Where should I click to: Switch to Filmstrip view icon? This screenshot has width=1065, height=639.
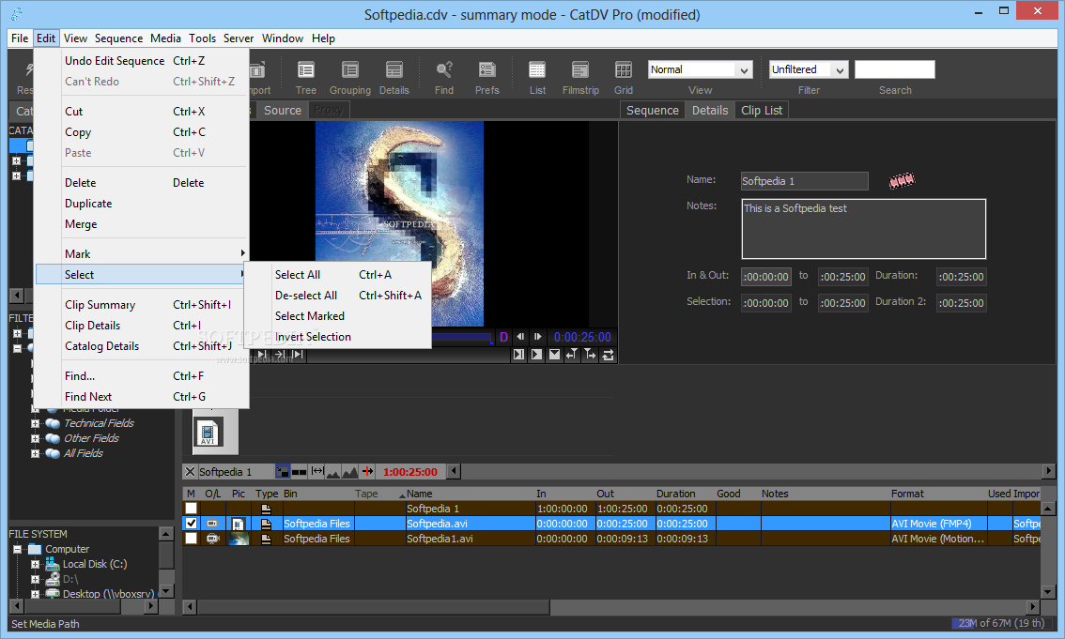click(580, 69)
